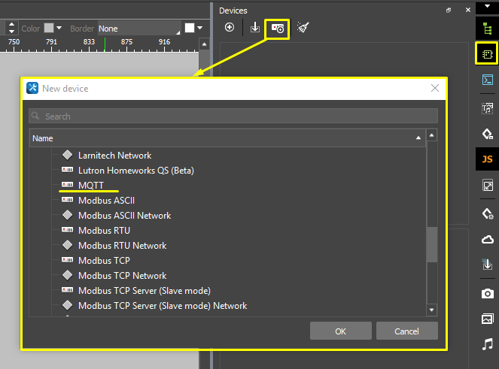Click the Search field in New device
Screen dimensions: 499x369
pyautogui.click(x=233, y=116)
